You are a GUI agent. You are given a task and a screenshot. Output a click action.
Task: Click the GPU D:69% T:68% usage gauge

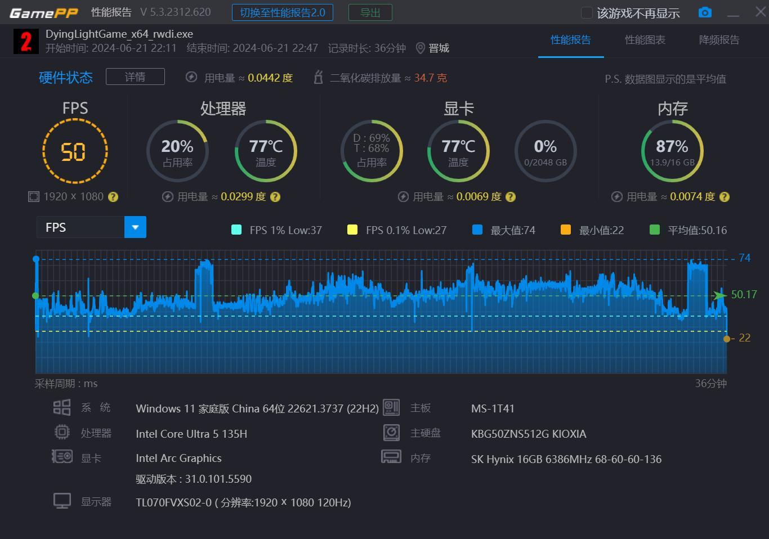(x=372, y=151)
